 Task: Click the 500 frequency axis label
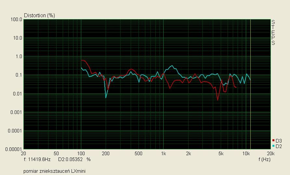coord(138,154)
